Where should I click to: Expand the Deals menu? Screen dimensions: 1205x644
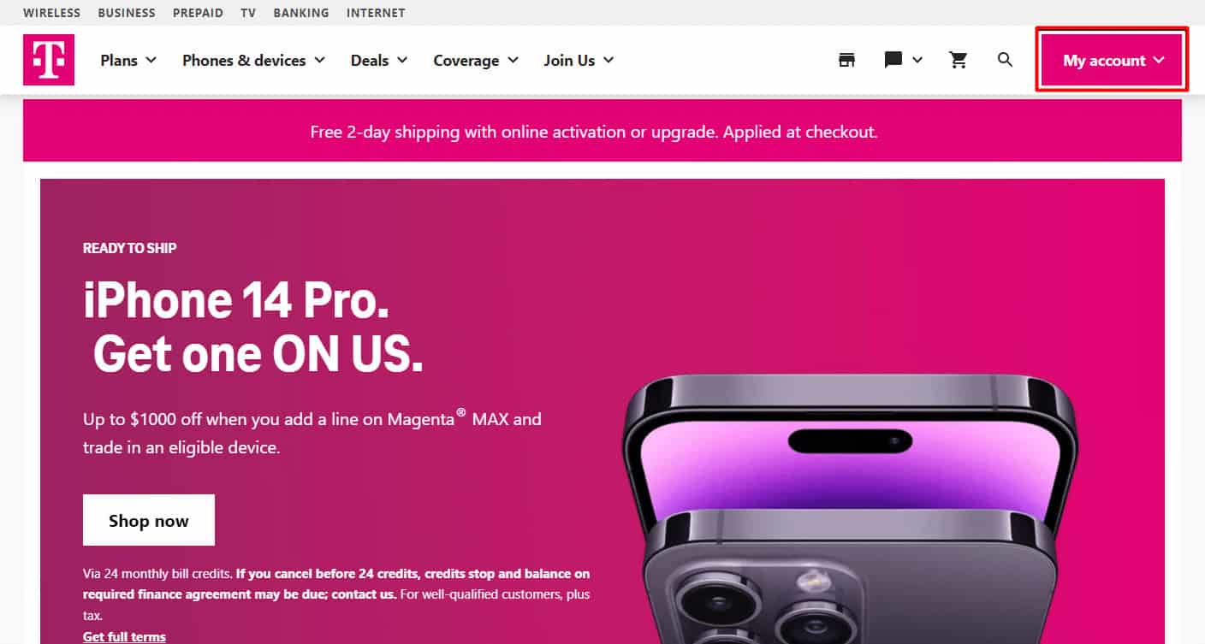(x=379, y=60)
